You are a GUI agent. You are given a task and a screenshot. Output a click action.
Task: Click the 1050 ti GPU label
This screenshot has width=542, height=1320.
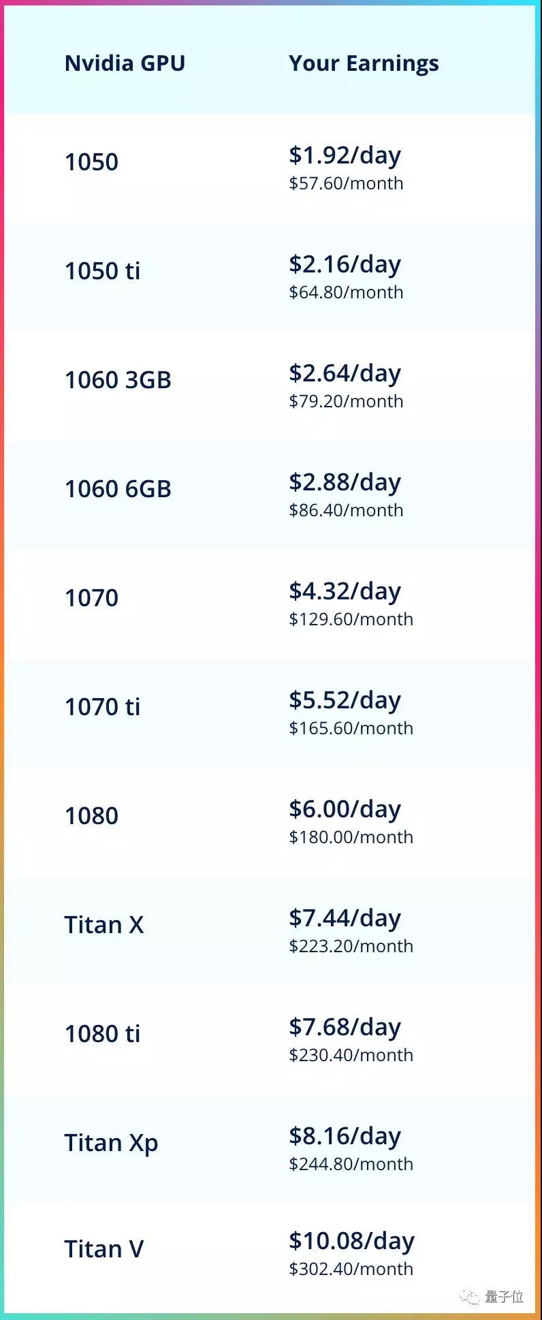[x=102, y=271]
